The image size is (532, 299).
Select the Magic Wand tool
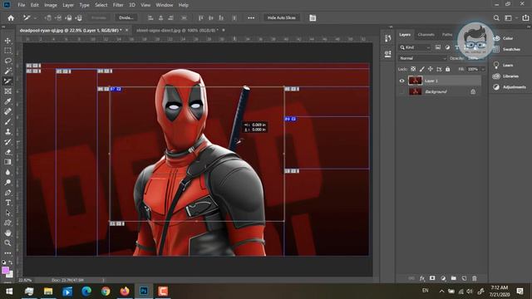(7, 71)
